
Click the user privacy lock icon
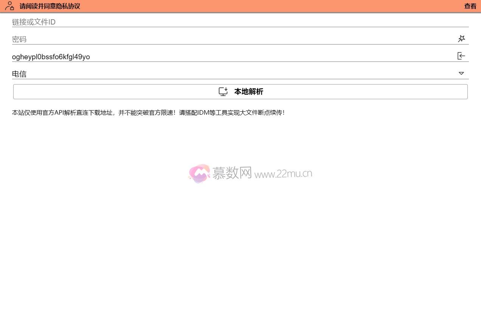[x=9, y=6]
